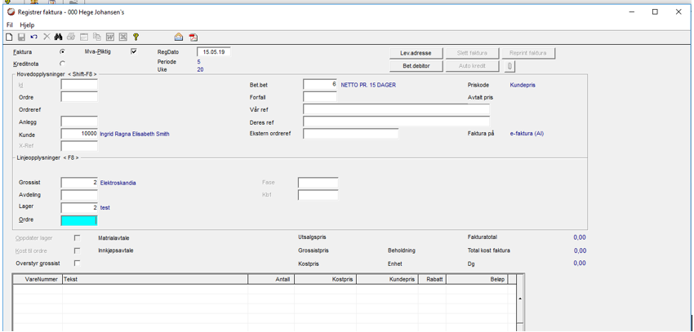
Task: Click the yellow question mark help icon
Action: (x=136, y=38)
